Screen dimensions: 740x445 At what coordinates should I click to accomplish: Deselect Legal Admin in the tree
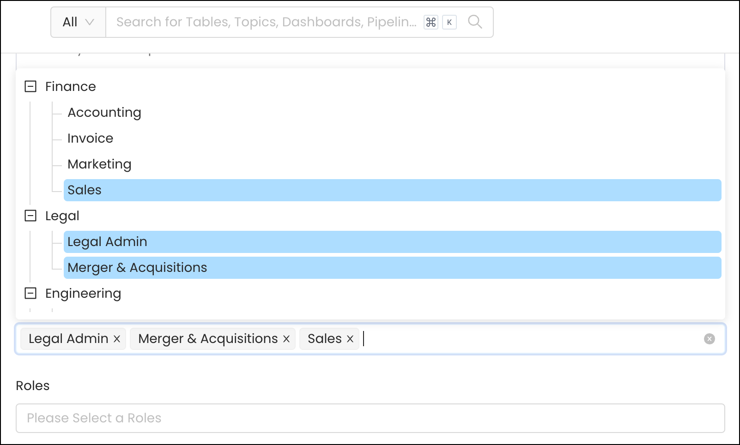tap(107, 242)
